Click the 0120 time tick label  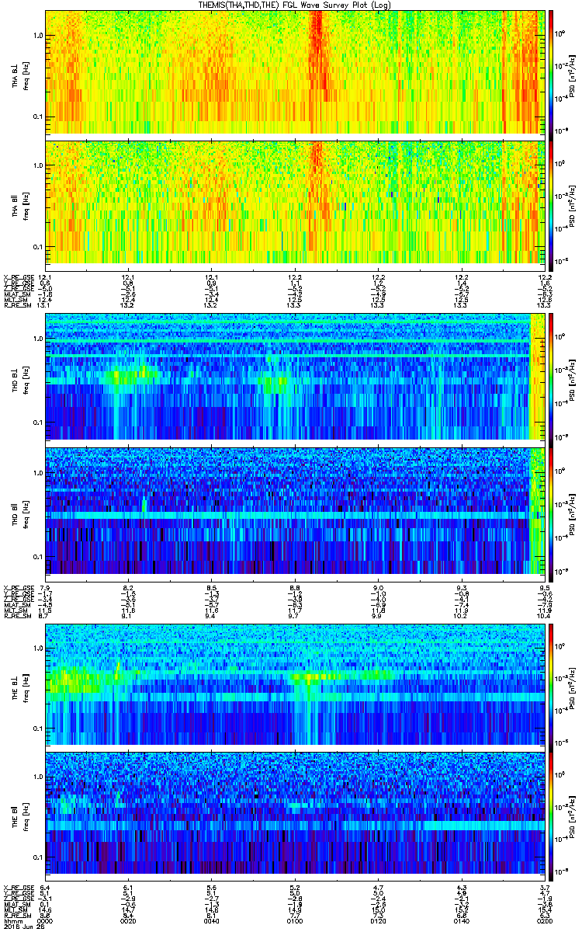(378, 920)
